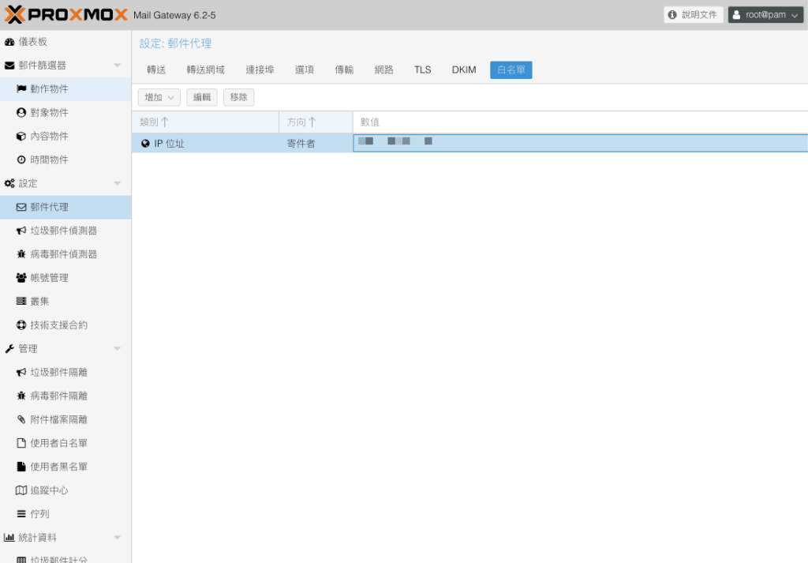Sort by the 方向 column header

point(316,122)
